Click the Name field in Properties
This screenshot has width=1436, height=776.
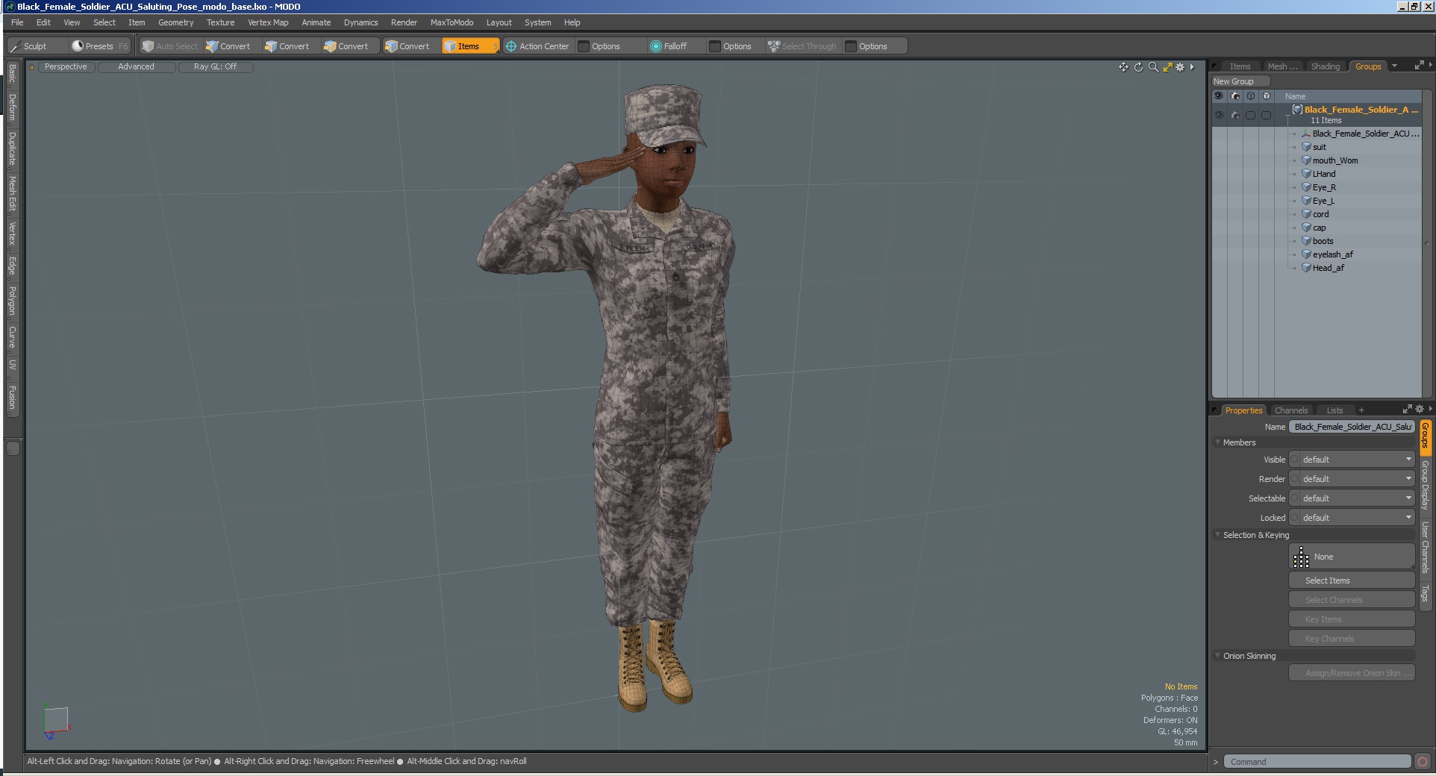coord(1352,427)
